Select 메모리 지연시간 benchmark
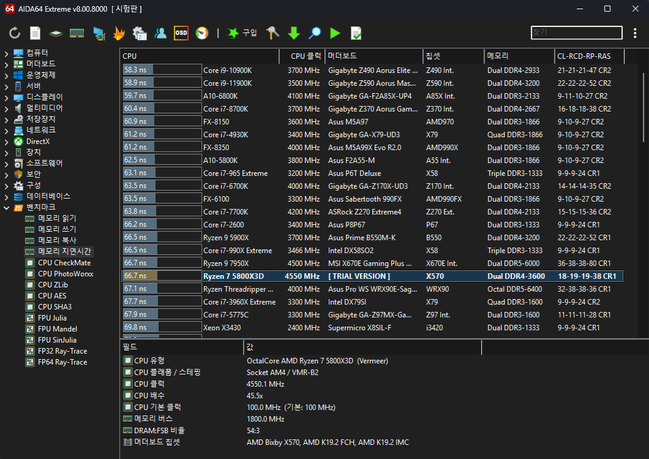 click(x=64, y=251)
